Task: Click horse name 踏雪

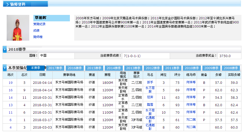Action: (x=150, y=105)
